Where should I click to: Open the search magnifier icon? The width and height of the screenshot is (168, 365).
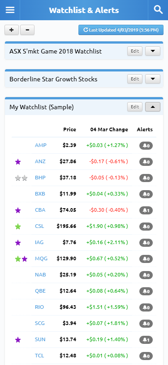(x=158, y=10)
